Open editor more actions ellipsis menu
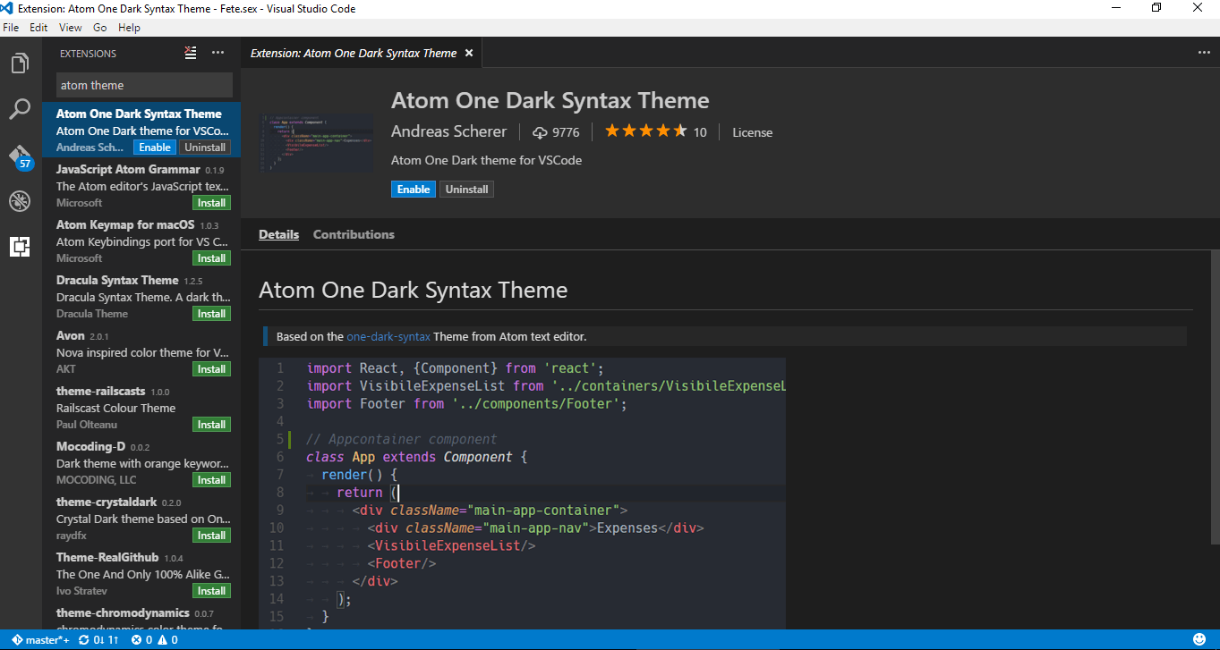The width and height of the screenshot is (1220, 650). click(x=1204, y=53)
